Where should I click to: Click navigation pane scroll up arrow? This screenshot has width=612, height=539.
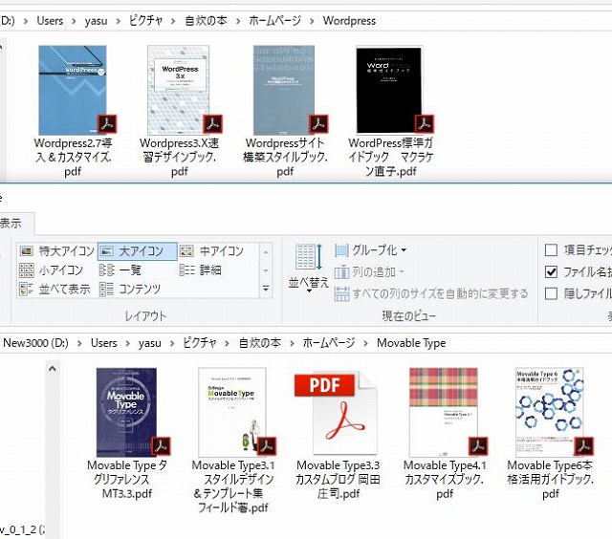point(53,369)
